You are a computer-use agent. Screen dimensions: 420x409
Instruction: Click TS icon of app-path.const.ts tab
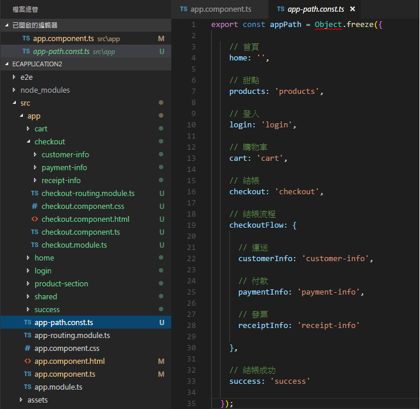(280, 9)
